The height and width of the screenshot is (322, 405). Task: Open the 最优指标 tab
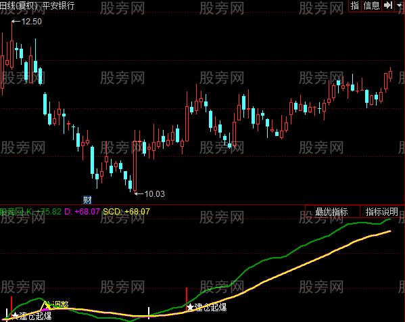[331, 212]
